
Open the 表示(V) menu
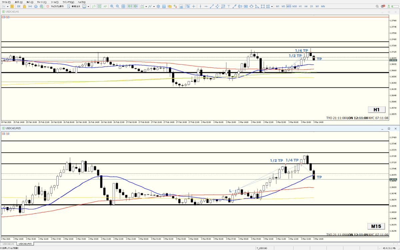pyautogui.click(x=19, y=2)
